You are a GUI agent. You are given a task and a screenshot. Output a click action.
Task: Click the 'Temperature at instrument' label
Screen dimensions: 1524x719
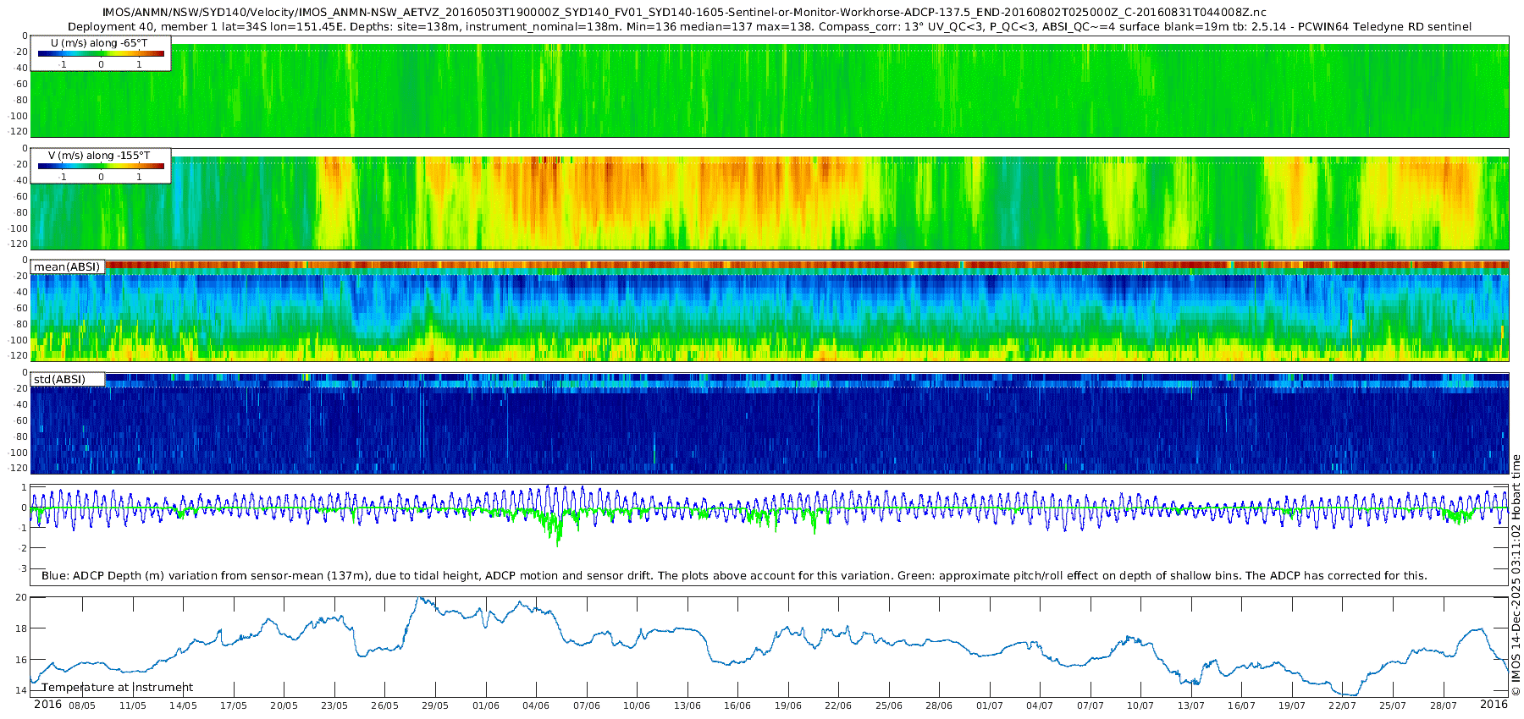pos(118,688)
